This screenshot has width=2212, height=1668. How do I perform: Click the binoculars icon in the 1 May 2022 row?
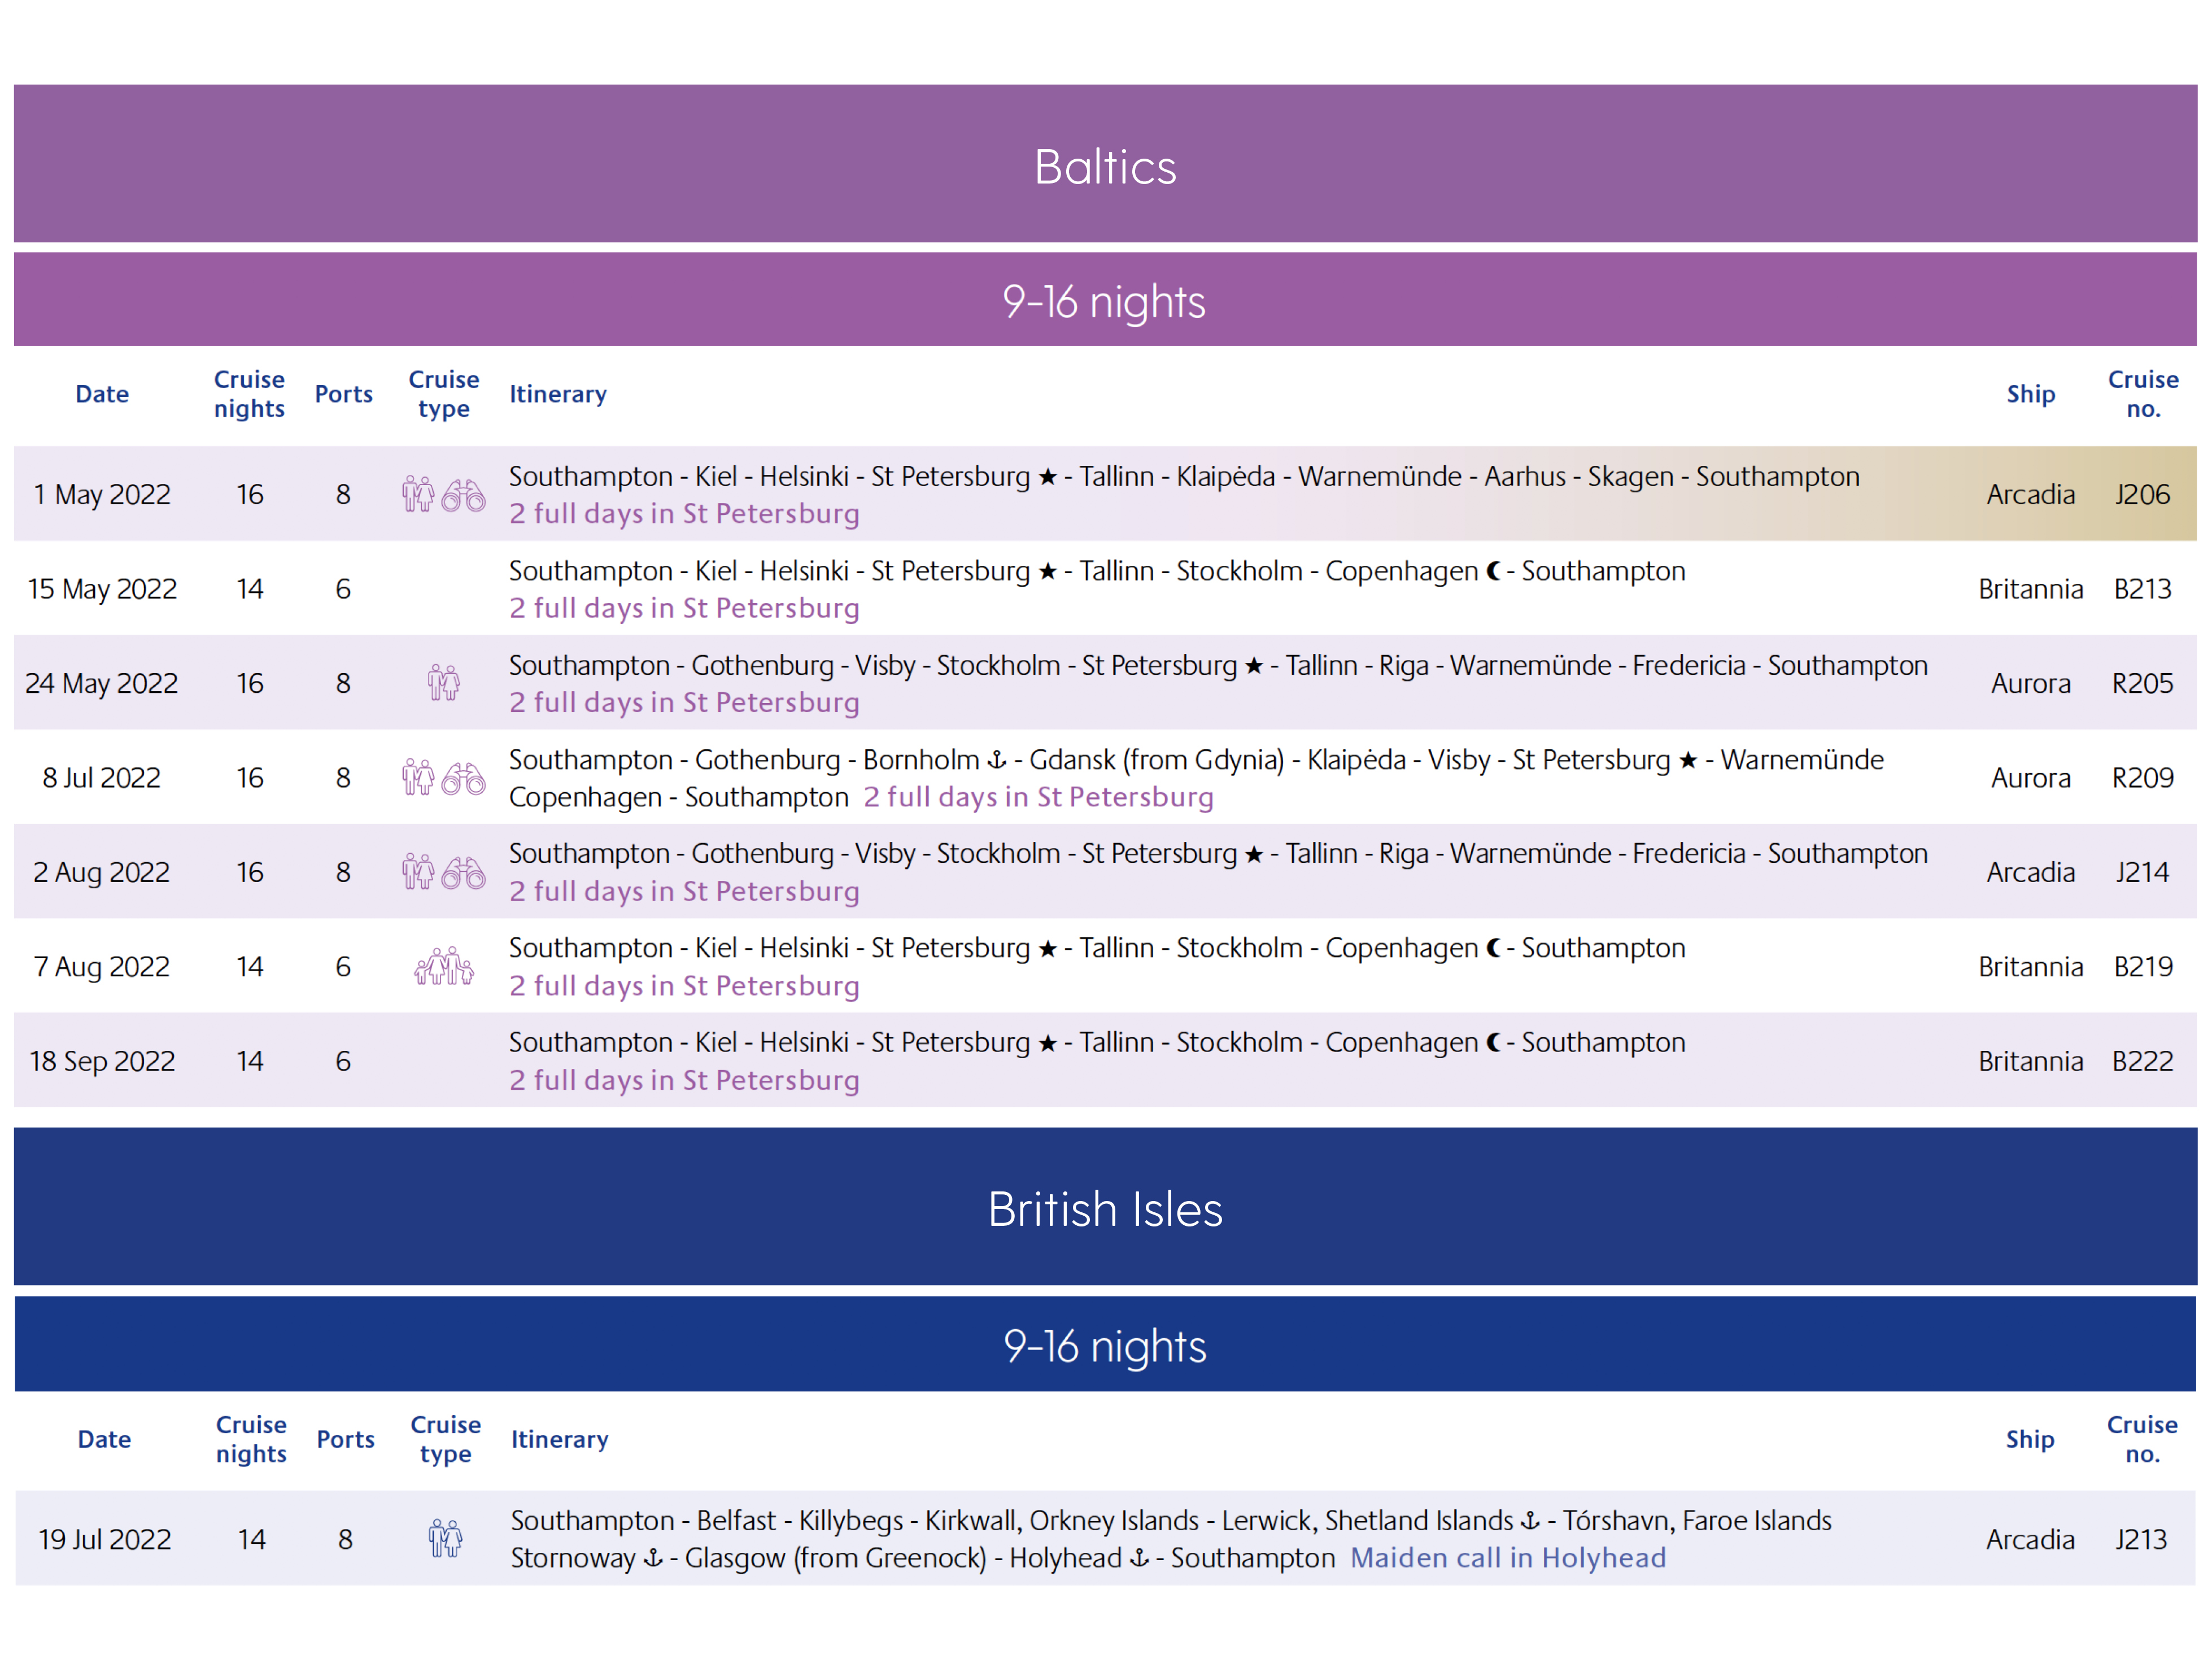(463, 495)
